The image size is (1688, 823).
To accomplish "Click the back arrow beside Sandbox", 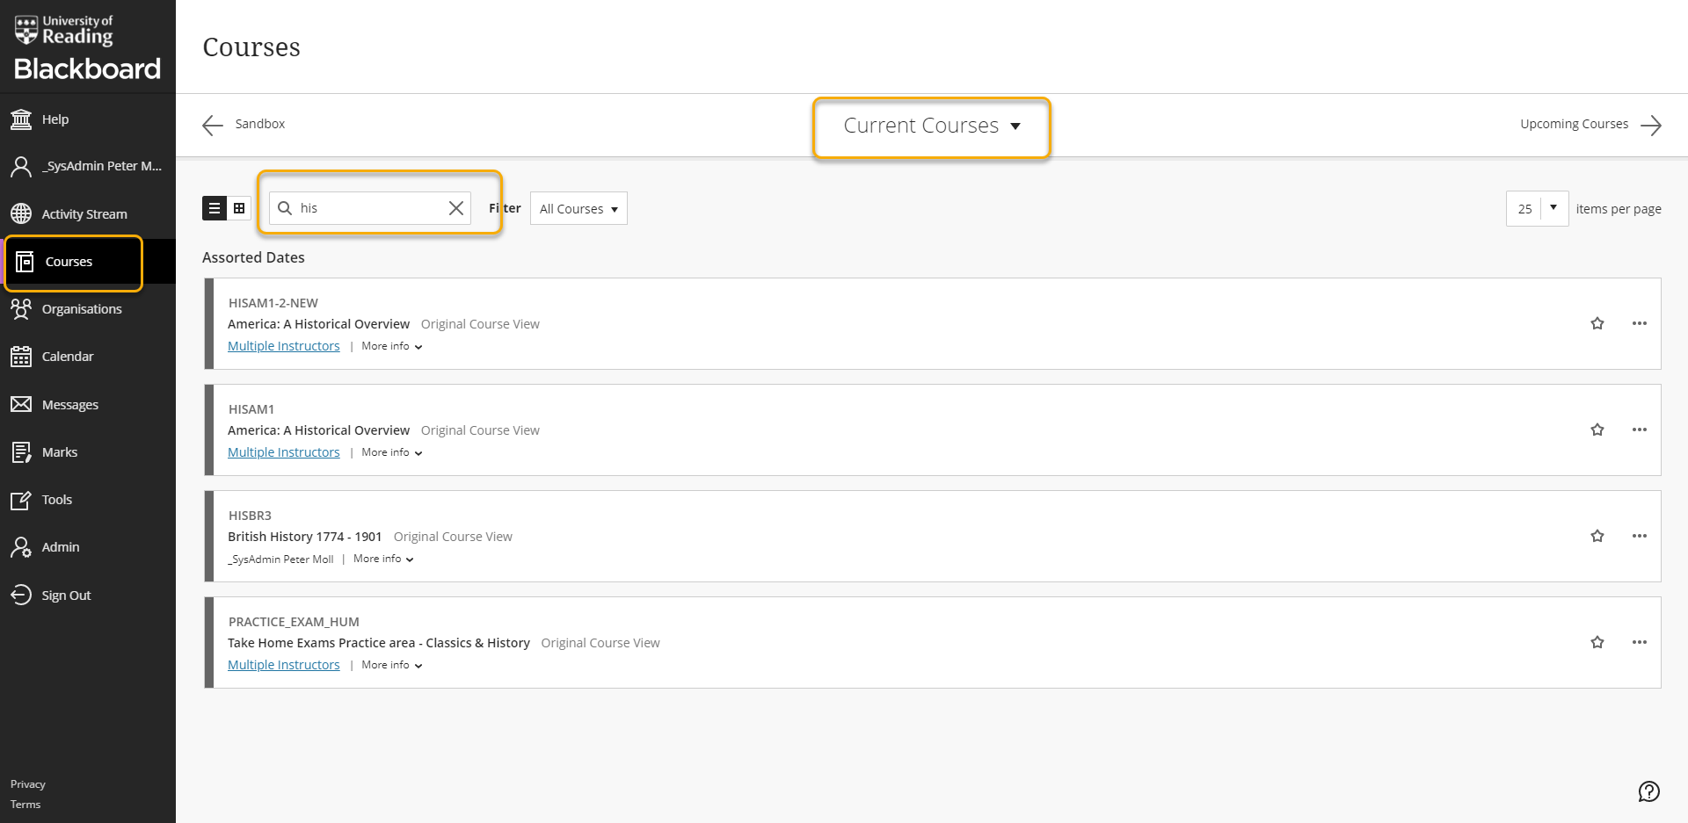I will [x=213, y=125].
